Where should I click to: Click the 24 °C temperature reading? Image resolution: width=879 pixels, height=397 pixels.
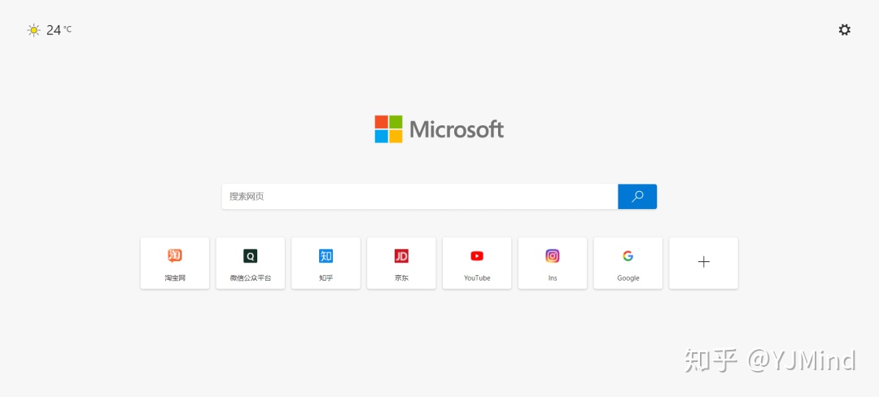click(x=59, y=30)
